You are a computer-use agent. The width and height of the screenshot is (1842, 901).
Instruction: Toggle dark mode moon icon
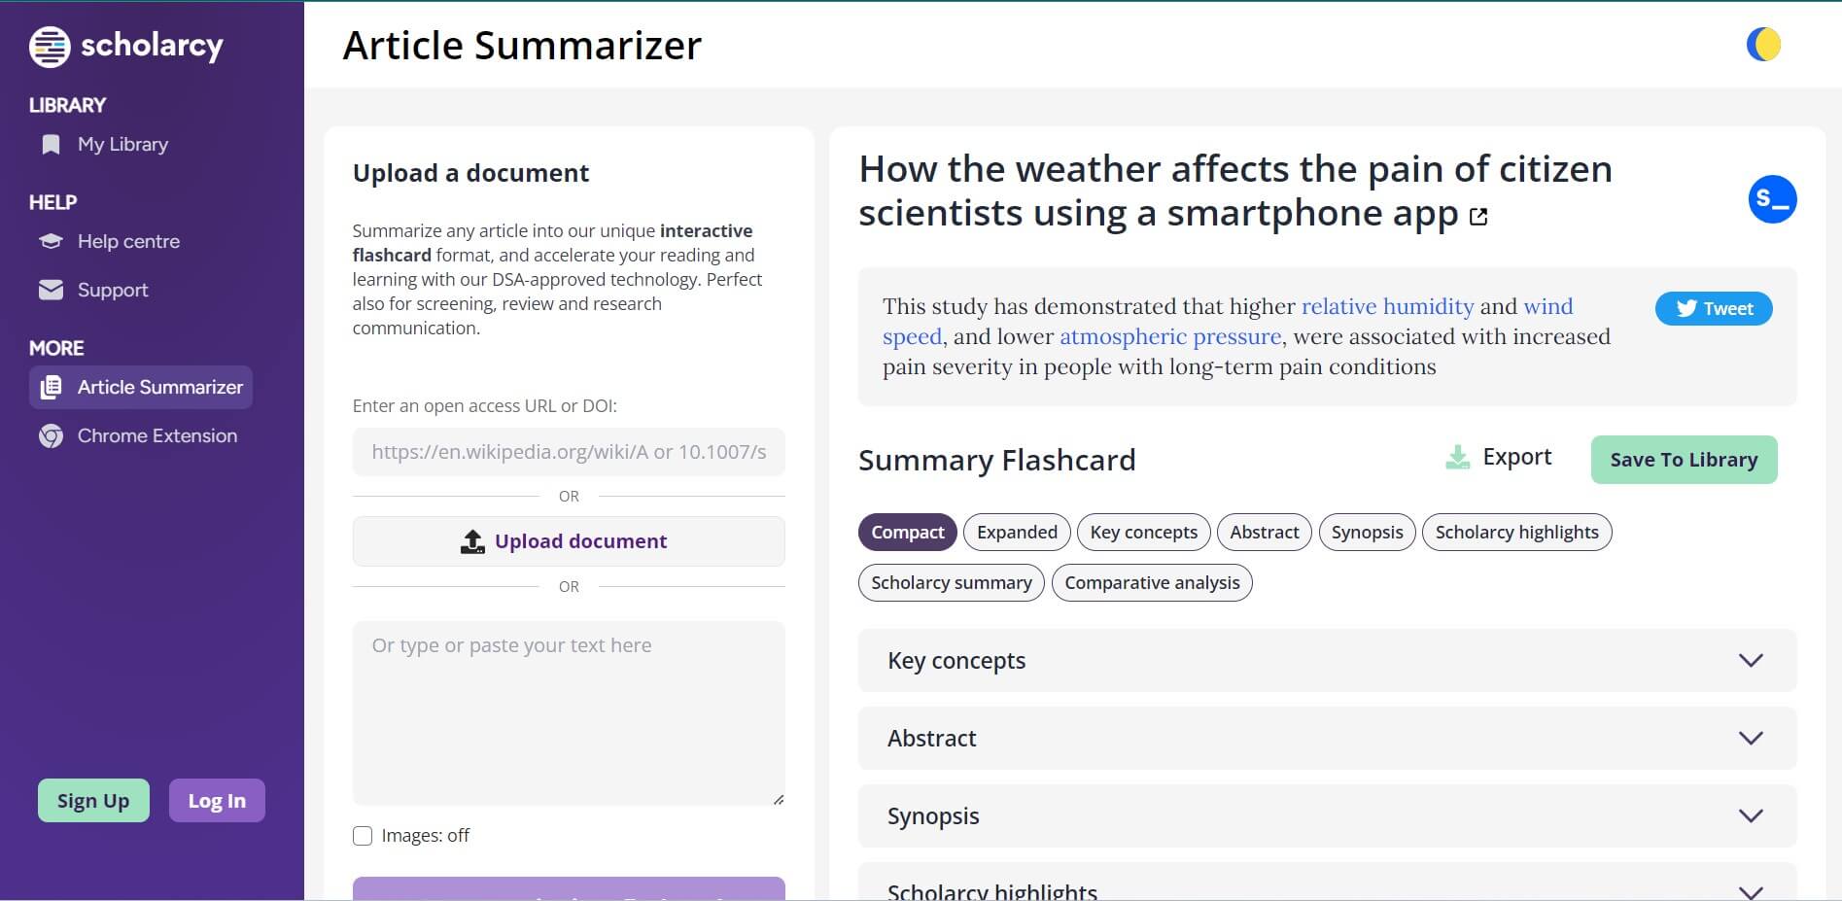pyautogui.click(x=1763, y=45)
